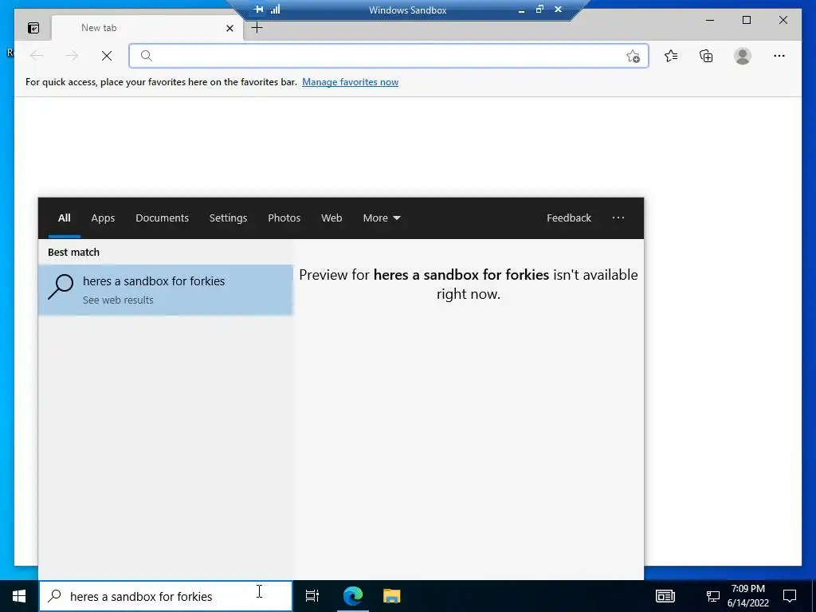
Task: Open the Feedback option in search
Action: [x=569, y=218]
